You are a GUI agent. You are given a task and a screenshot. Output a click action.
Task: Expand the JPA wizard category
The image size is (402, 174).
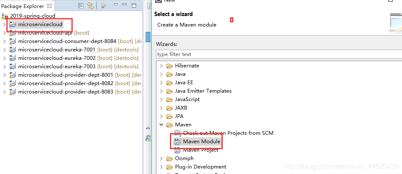[161, 117]
